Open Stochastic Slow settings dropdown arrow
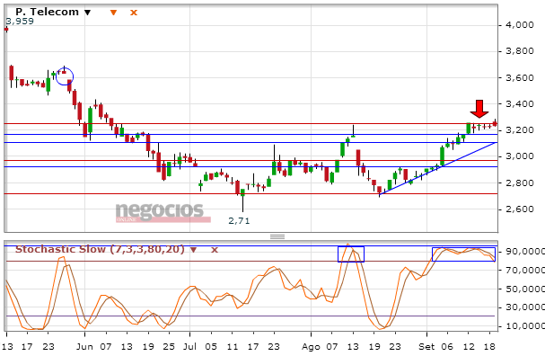Screen dimensions: 545x356 [x=194, y=250]
